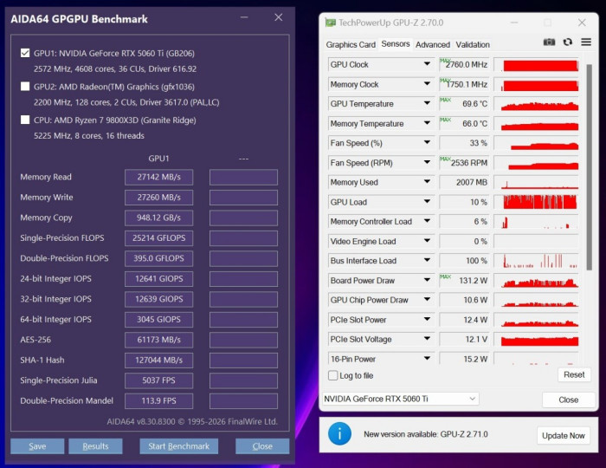Close the GPU-Z window with X icon
Image resolution: width=606 pixels, height=468 pixels.
(x=582, y=23)
